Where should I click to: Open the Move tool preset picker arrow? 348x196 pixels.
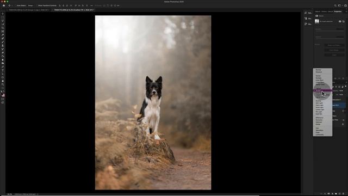pos(12,5)
